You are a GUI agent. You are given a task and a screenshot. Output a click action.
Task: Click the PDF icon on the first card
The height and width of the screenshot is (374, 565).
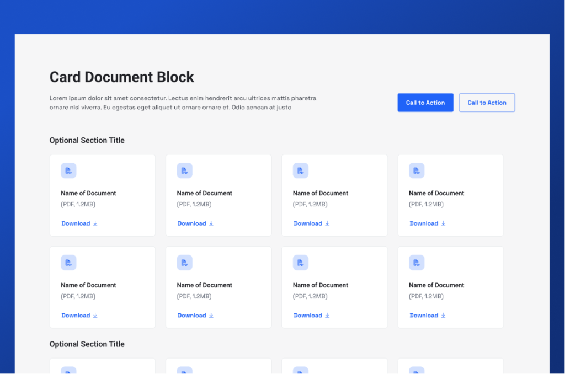click(68, 170)
